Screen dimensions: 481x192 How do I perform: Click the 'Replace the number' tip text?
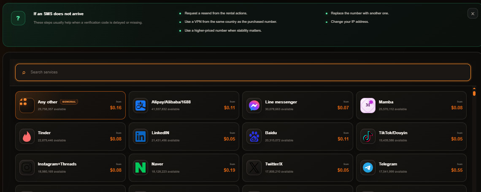tap(360, 13)
